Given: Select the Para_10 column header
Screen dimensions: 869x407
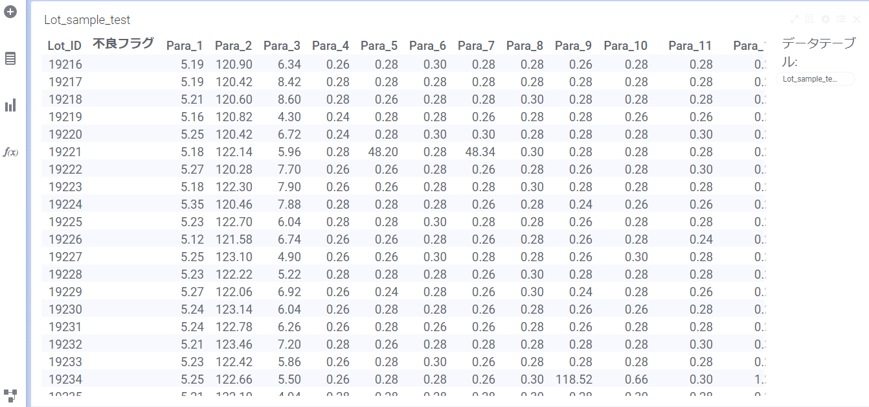Looking at the screenshot, I should [626, 46].
